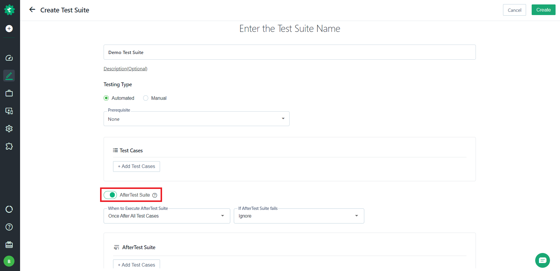Click the AfterTest Suite help question icon
This screenshot has height=271, width=560.
click(155, 195)
